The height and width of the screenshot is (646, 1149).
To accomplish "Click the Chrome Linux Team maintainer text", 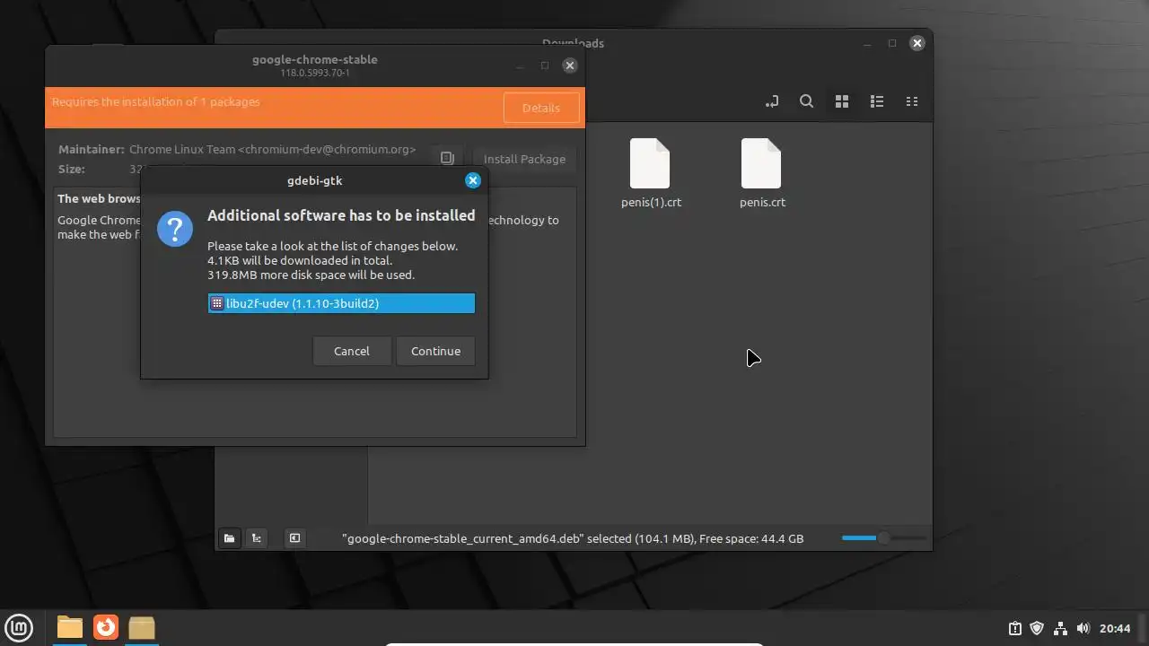I will tap(272, 149).
